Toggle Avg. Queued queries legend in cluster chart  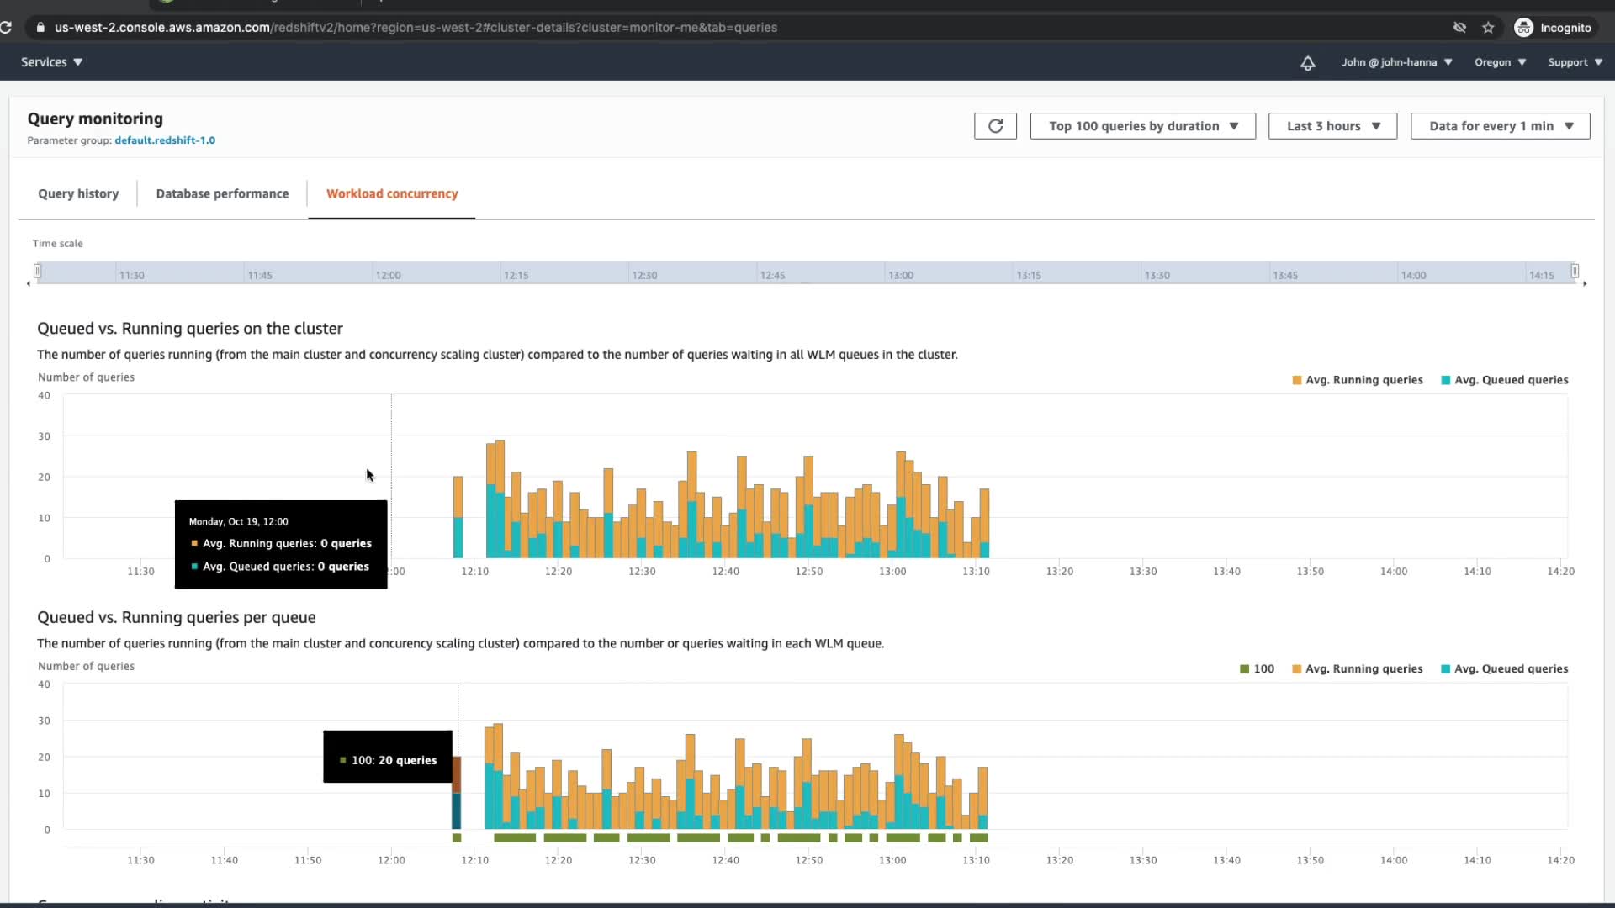pos(1504,380)
